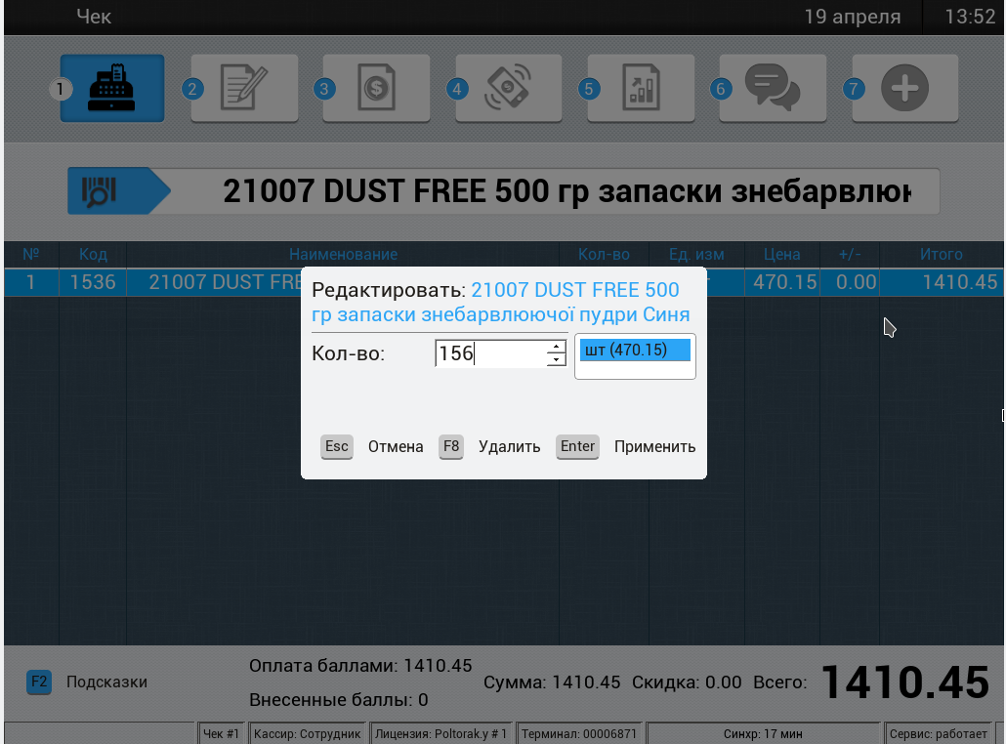Image resolution: width=1006 pixels, height=744 pixels.
Task: Click 'Терминал: 00006871' status entry
Action: (x=579, y=733)
